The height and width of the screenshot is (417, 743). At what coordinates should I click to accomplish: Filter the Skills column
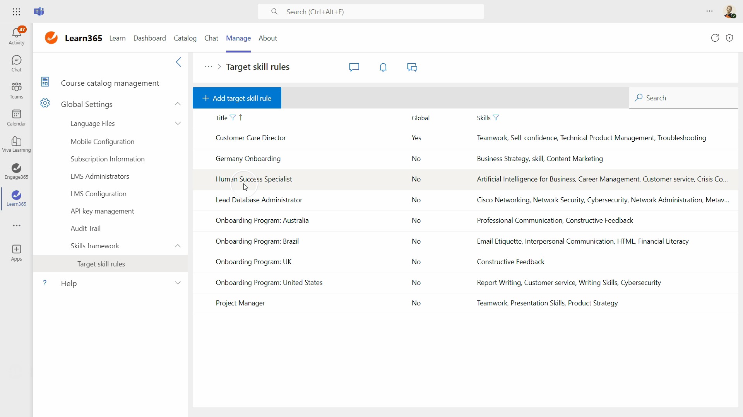click(x=496, y=117)
